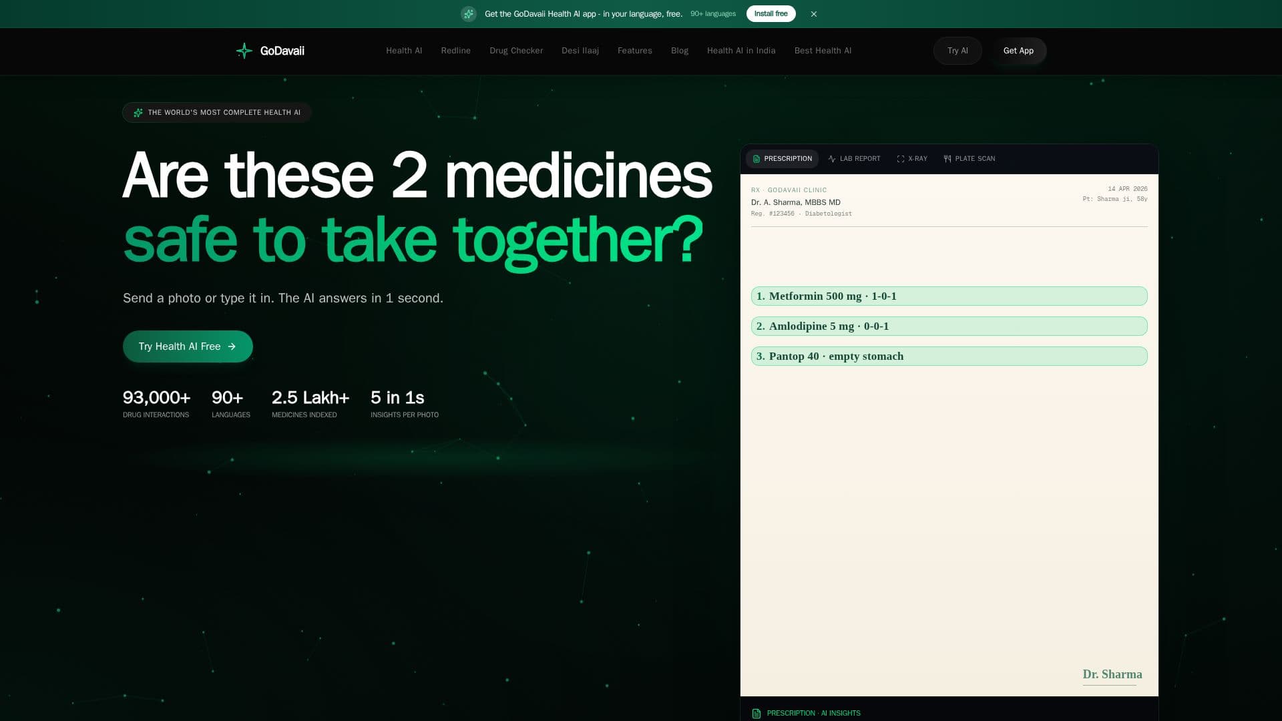Click the scan frame icon on the X-Ray tab
The width and height of the screenshot is (1282, 721).
901,159
